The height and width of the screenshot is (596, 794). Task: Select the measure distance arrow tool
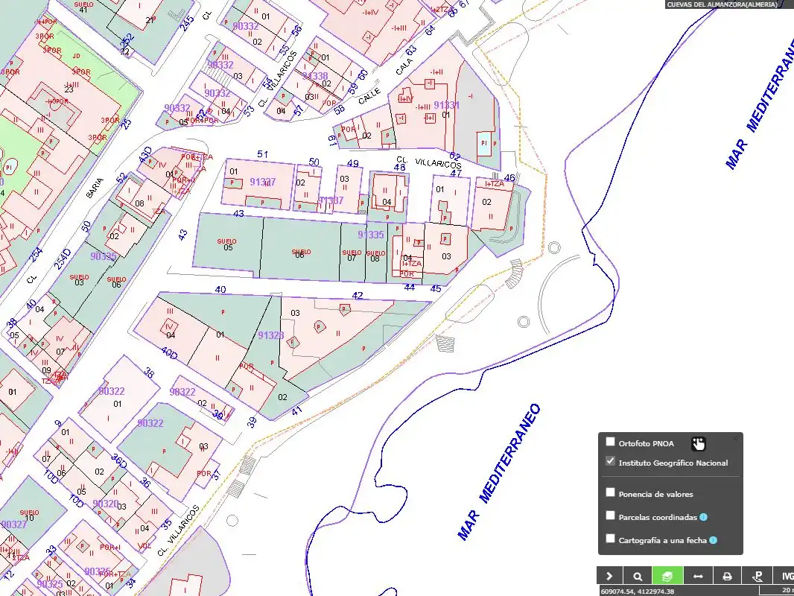(x=697, y=576)
